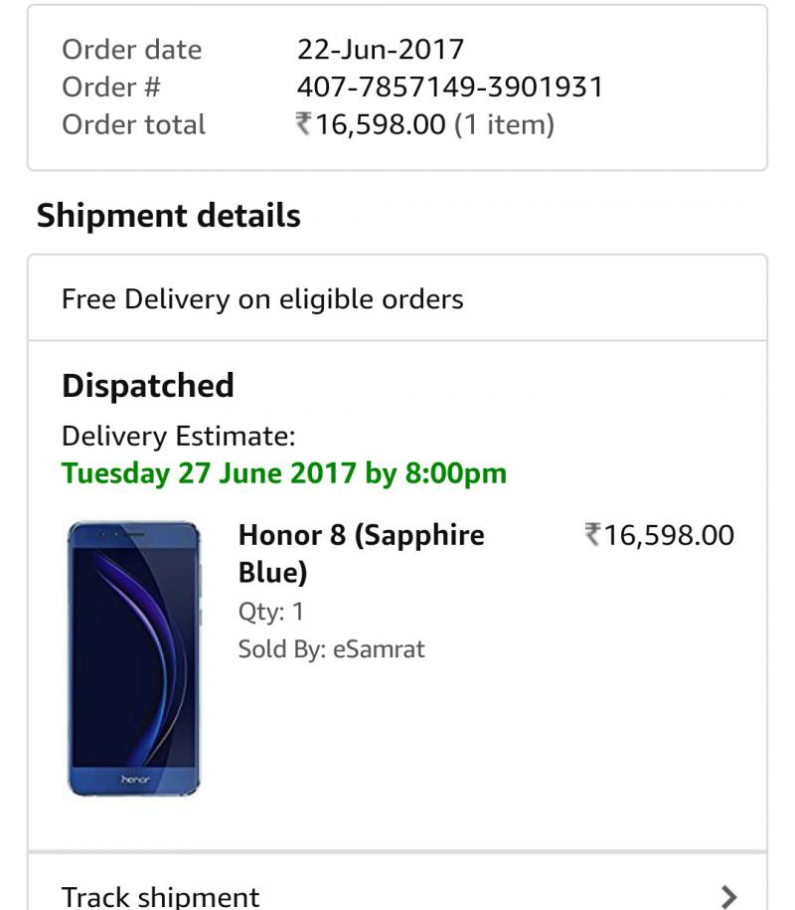The width and height of the screenshot is (795, 910).
Task: Tap the Delivery Estimate: label
Action: [179, 436]
